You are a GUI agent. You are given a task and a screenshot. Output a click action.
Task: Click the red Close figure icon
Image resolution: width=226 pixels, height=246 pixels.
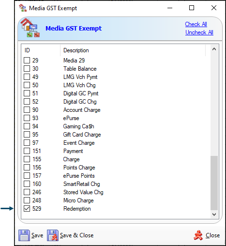[198, 235]
